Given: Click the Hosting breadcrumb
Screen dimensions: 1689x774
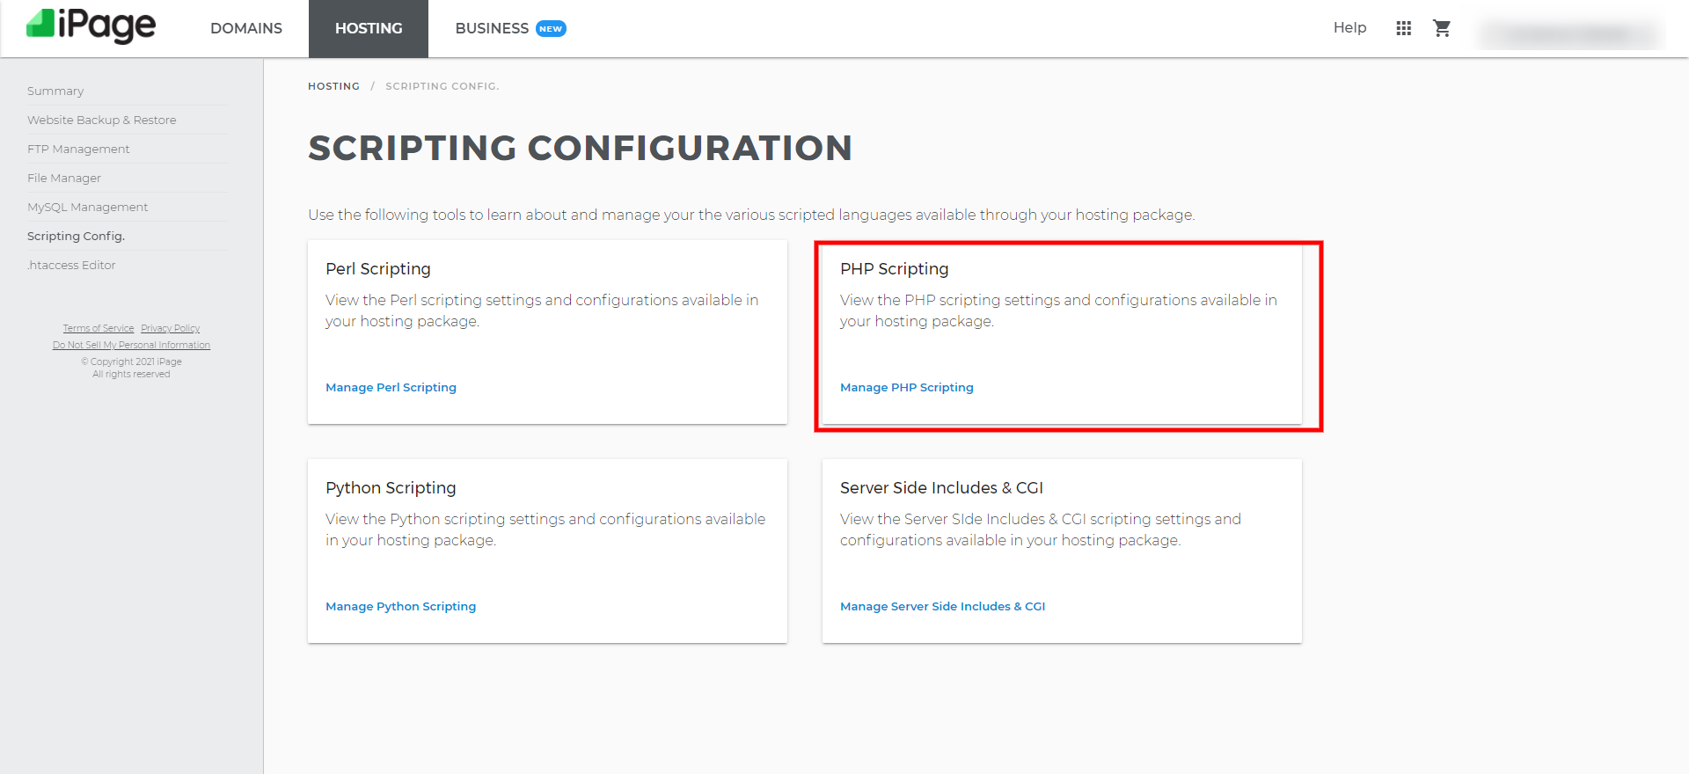Looking at the screenshot, I should (333, 86).
